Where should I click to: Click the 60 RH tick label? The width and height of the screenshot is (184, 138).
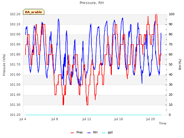pos(170,55)
